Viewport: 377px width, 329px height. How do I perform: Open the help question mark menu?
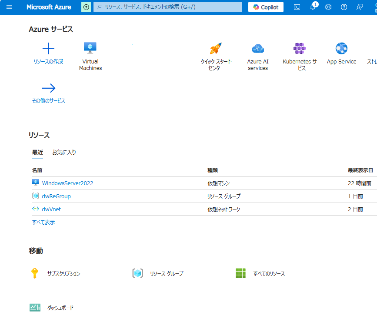tap(344, 7)
